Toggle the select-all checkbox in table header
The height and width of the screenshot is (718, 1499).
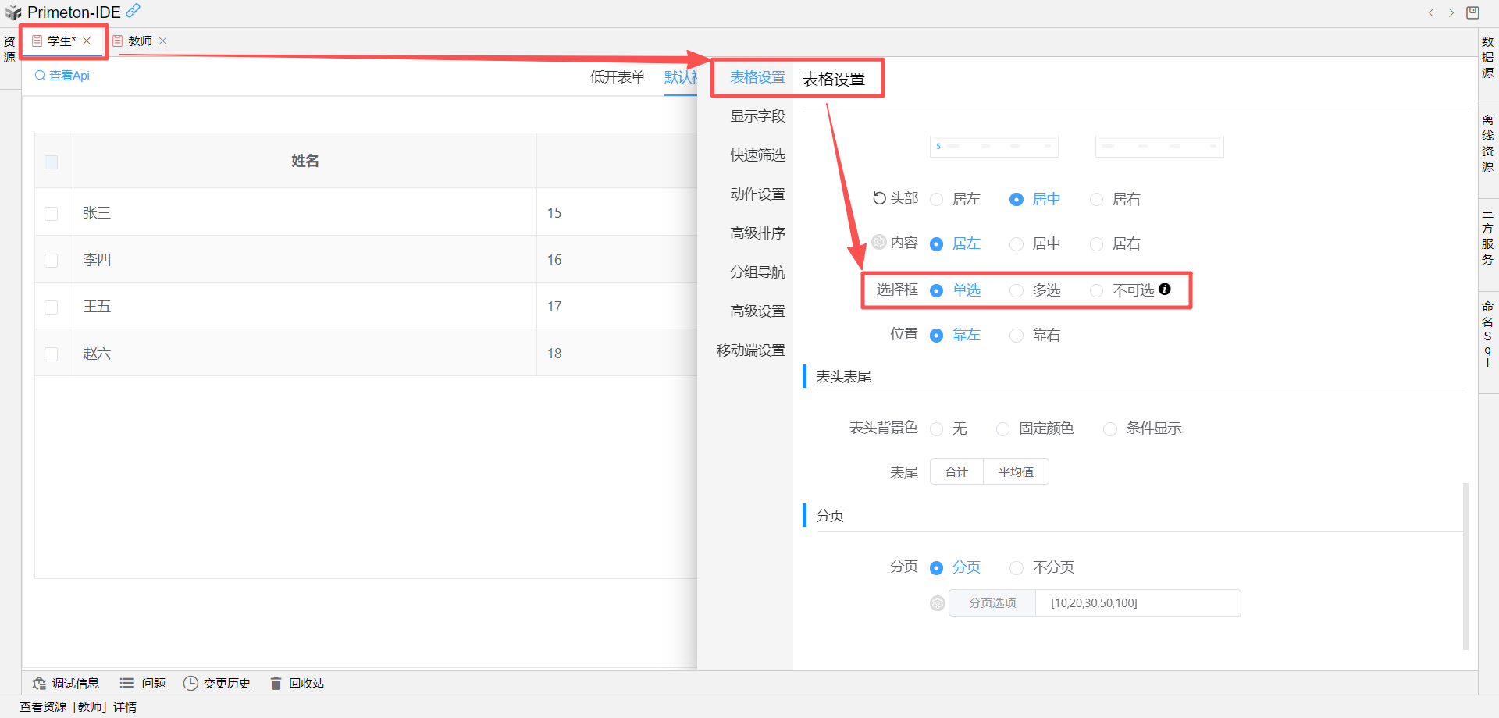click(52, 162)
